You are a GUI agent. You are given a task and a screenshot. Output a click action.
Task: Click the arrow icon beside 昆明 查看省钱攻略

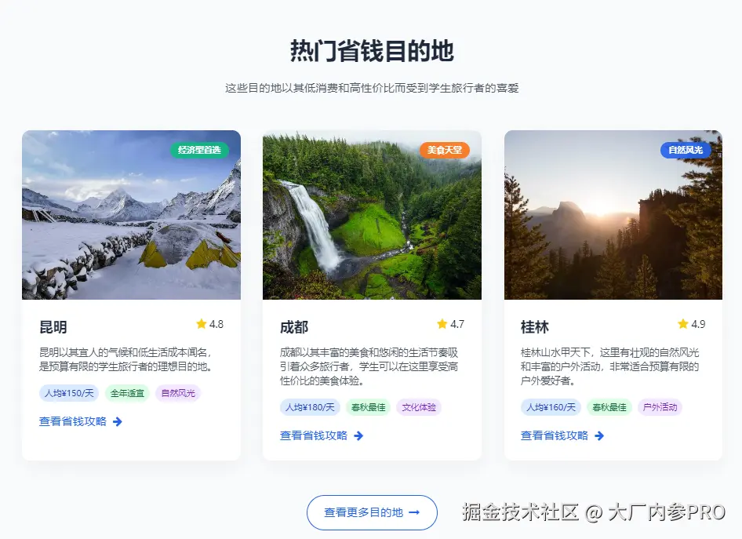point(118,421)
